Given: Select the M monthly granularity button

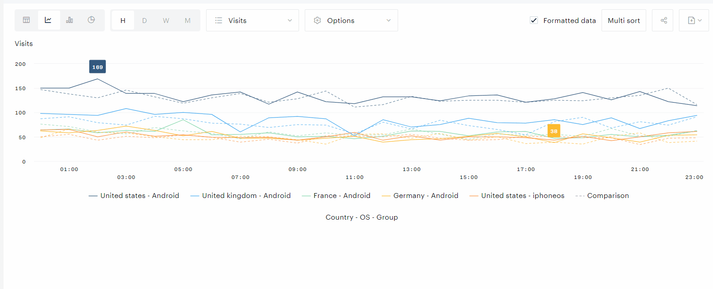Looking at the screenshot, I should (188, 20).
